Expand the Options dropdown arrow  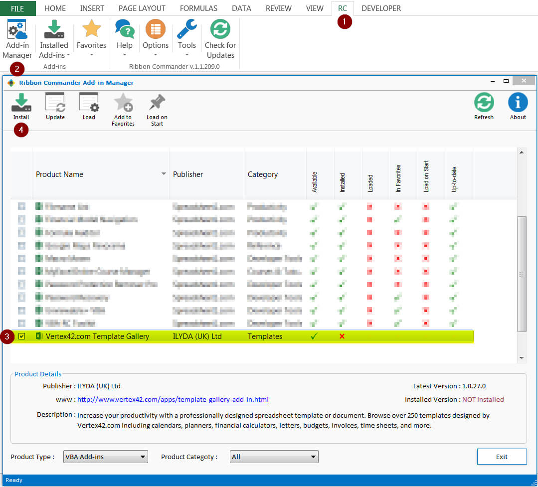(156, 55)
